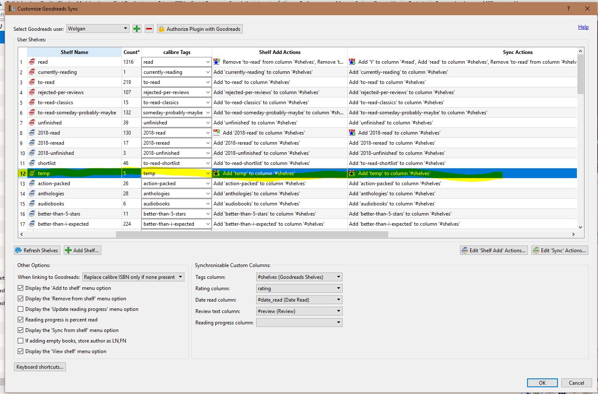Image resolution: width=598 pixels, height=394 pixels.
Task: Click "Edit 'Sync' Actions..." button
Action: [x=559, y=251]
